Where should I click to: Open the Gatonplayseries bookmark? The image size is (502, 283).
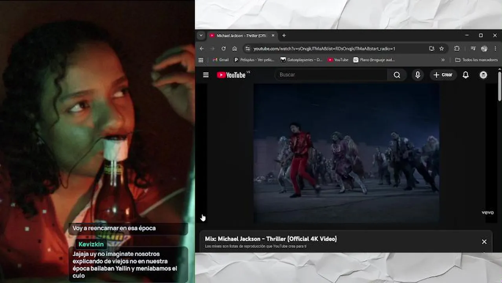pyautogui.click(x=301, y=60)
